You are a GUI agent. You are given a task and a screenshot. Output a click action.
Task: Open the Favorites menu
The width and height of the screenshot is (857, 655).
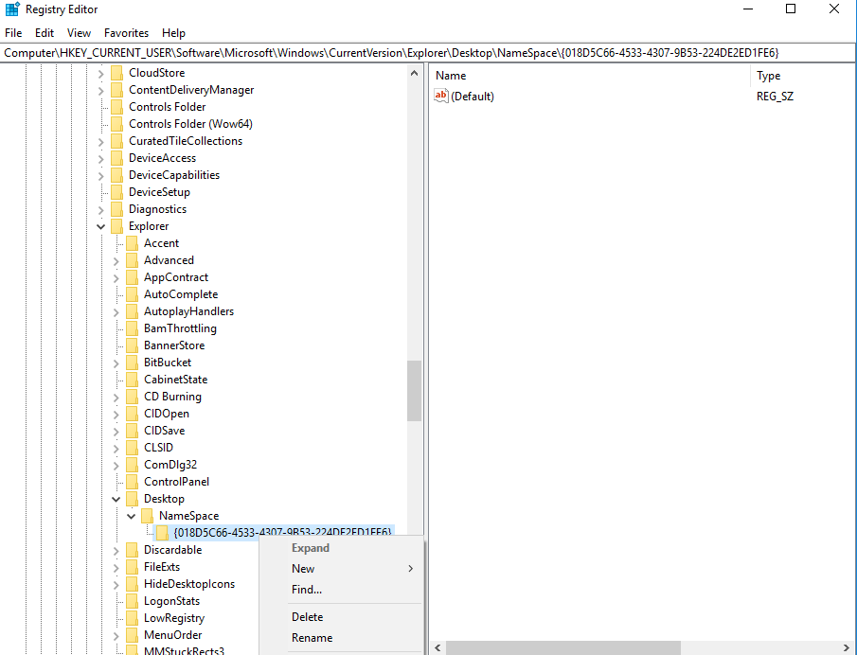(126, 31)
